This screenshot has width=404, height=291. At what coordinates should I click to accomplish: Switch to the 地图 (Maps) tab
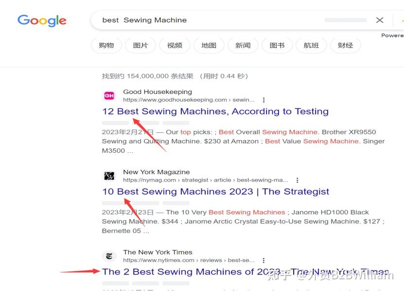pos(209,45)
